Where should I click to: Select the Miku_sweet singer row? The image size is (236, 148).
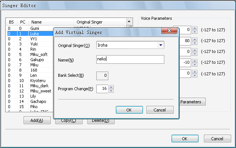click(30, 91)
